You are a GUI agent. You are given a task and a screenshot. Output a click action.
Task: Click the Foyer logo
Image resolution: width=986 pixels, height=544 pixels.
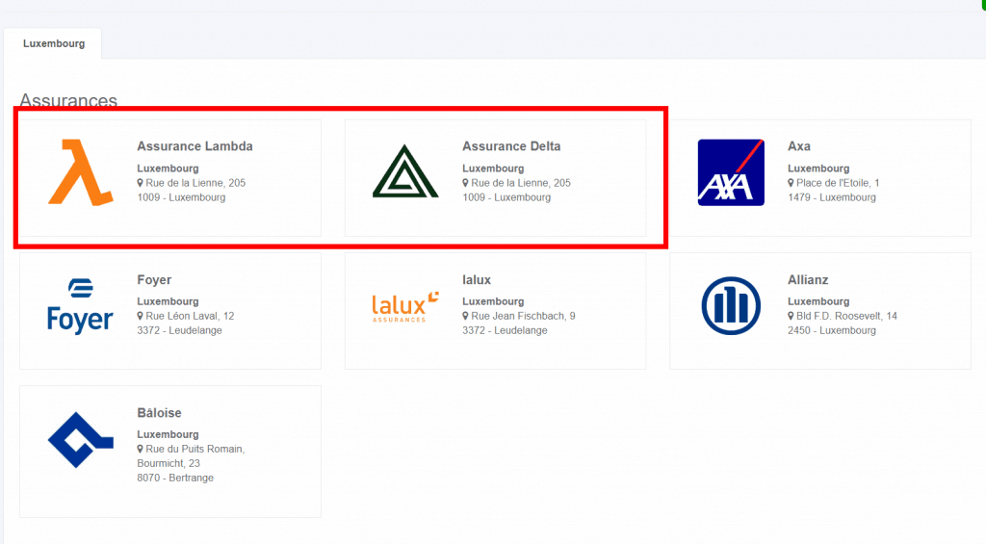coord(81,305)
